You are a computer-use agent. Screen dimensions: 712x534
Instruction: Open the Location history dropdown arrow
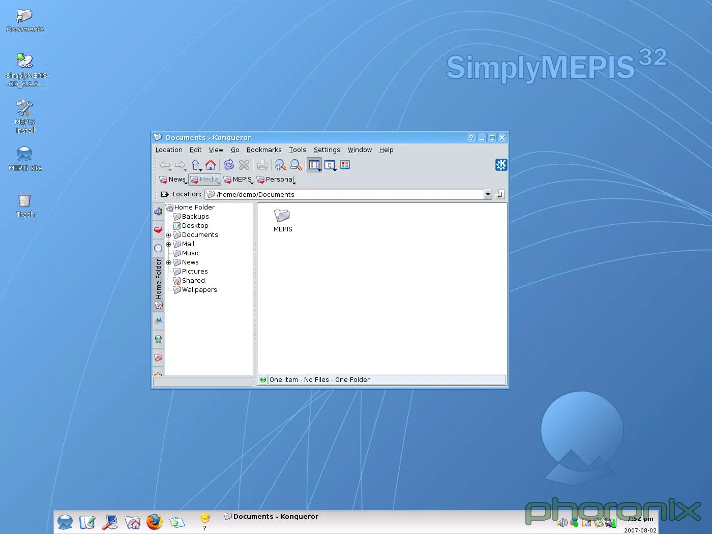488,194
